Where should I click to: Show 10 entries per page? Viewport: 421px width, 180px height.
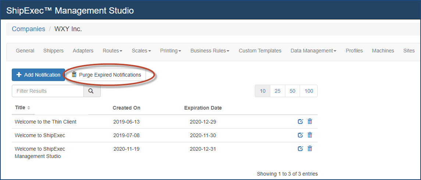click(x=263, y=91)
